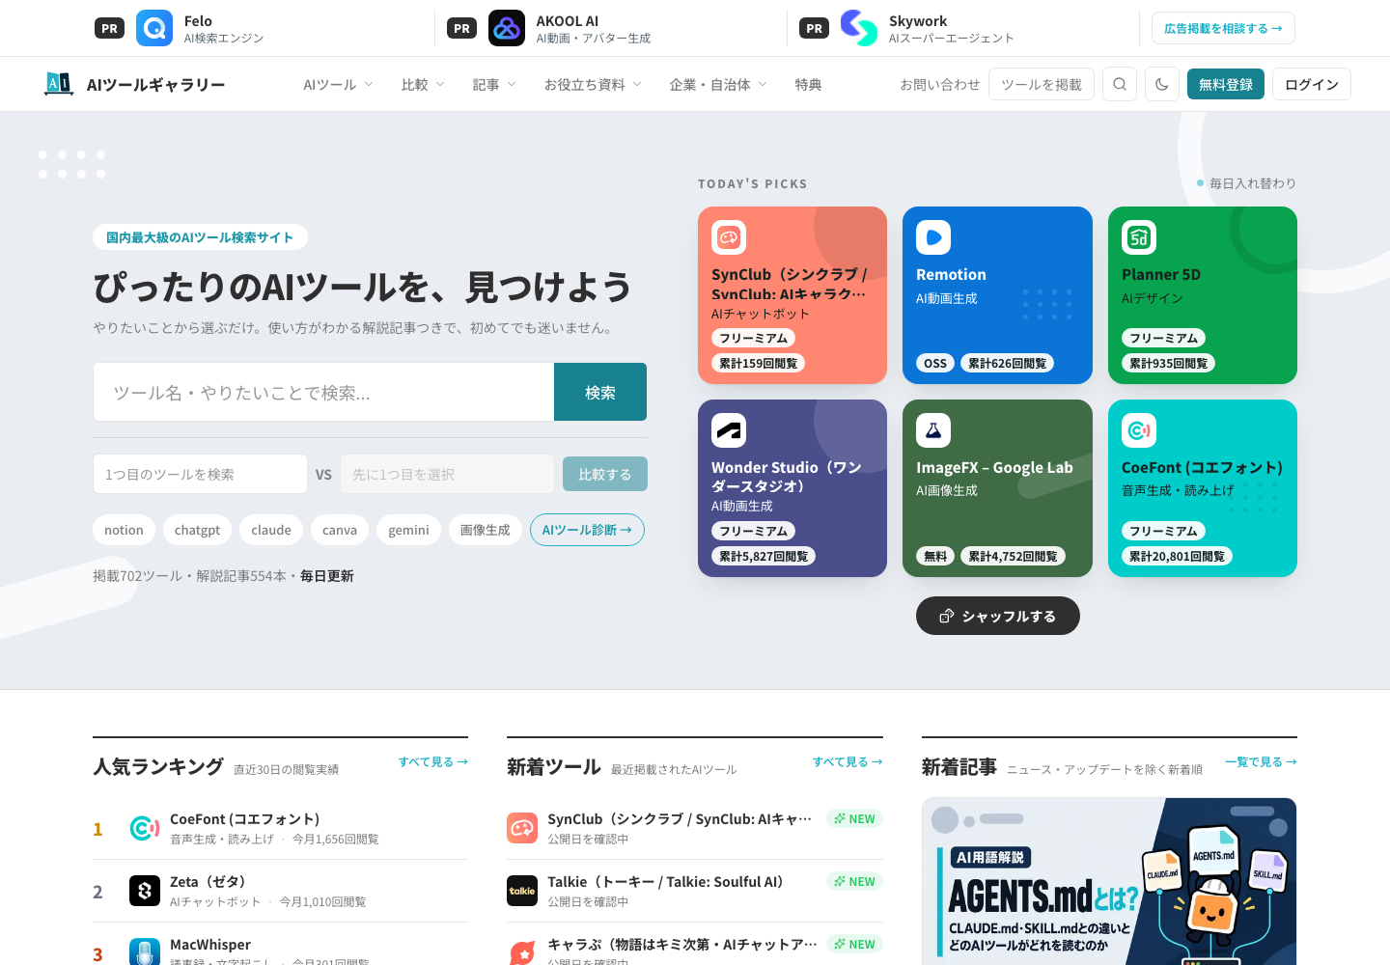Click the NEW badge next to Talkie
The width and height of the screenshot is (1390, 965).
tap(854, 881)
